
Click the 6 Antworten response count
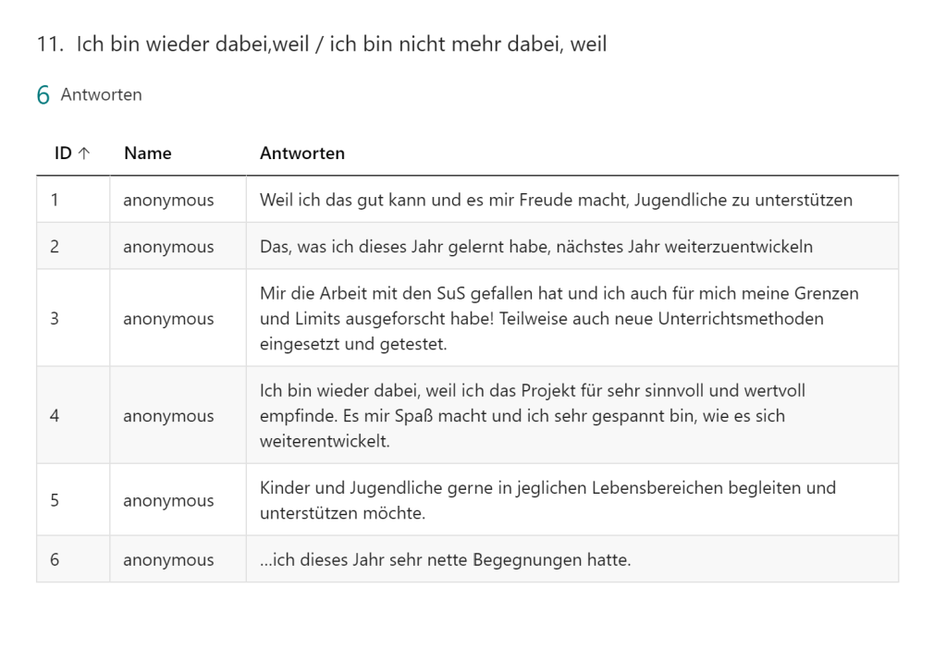(x=89, y=94)
